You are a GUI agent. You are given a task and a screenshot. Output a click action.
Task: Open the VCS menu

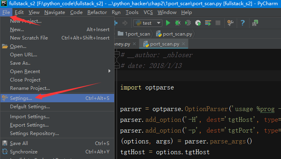(x=148, y=12)
